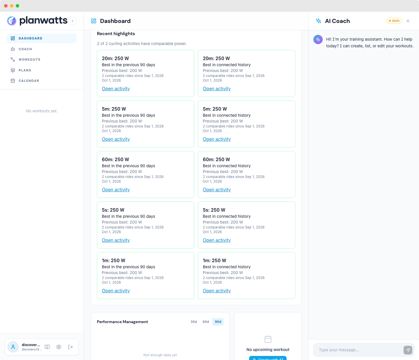The width and height of the screenshot is (419, 360).
Task: Navigate to Workouts in the sidebar
Action: [x=42, y=60]
